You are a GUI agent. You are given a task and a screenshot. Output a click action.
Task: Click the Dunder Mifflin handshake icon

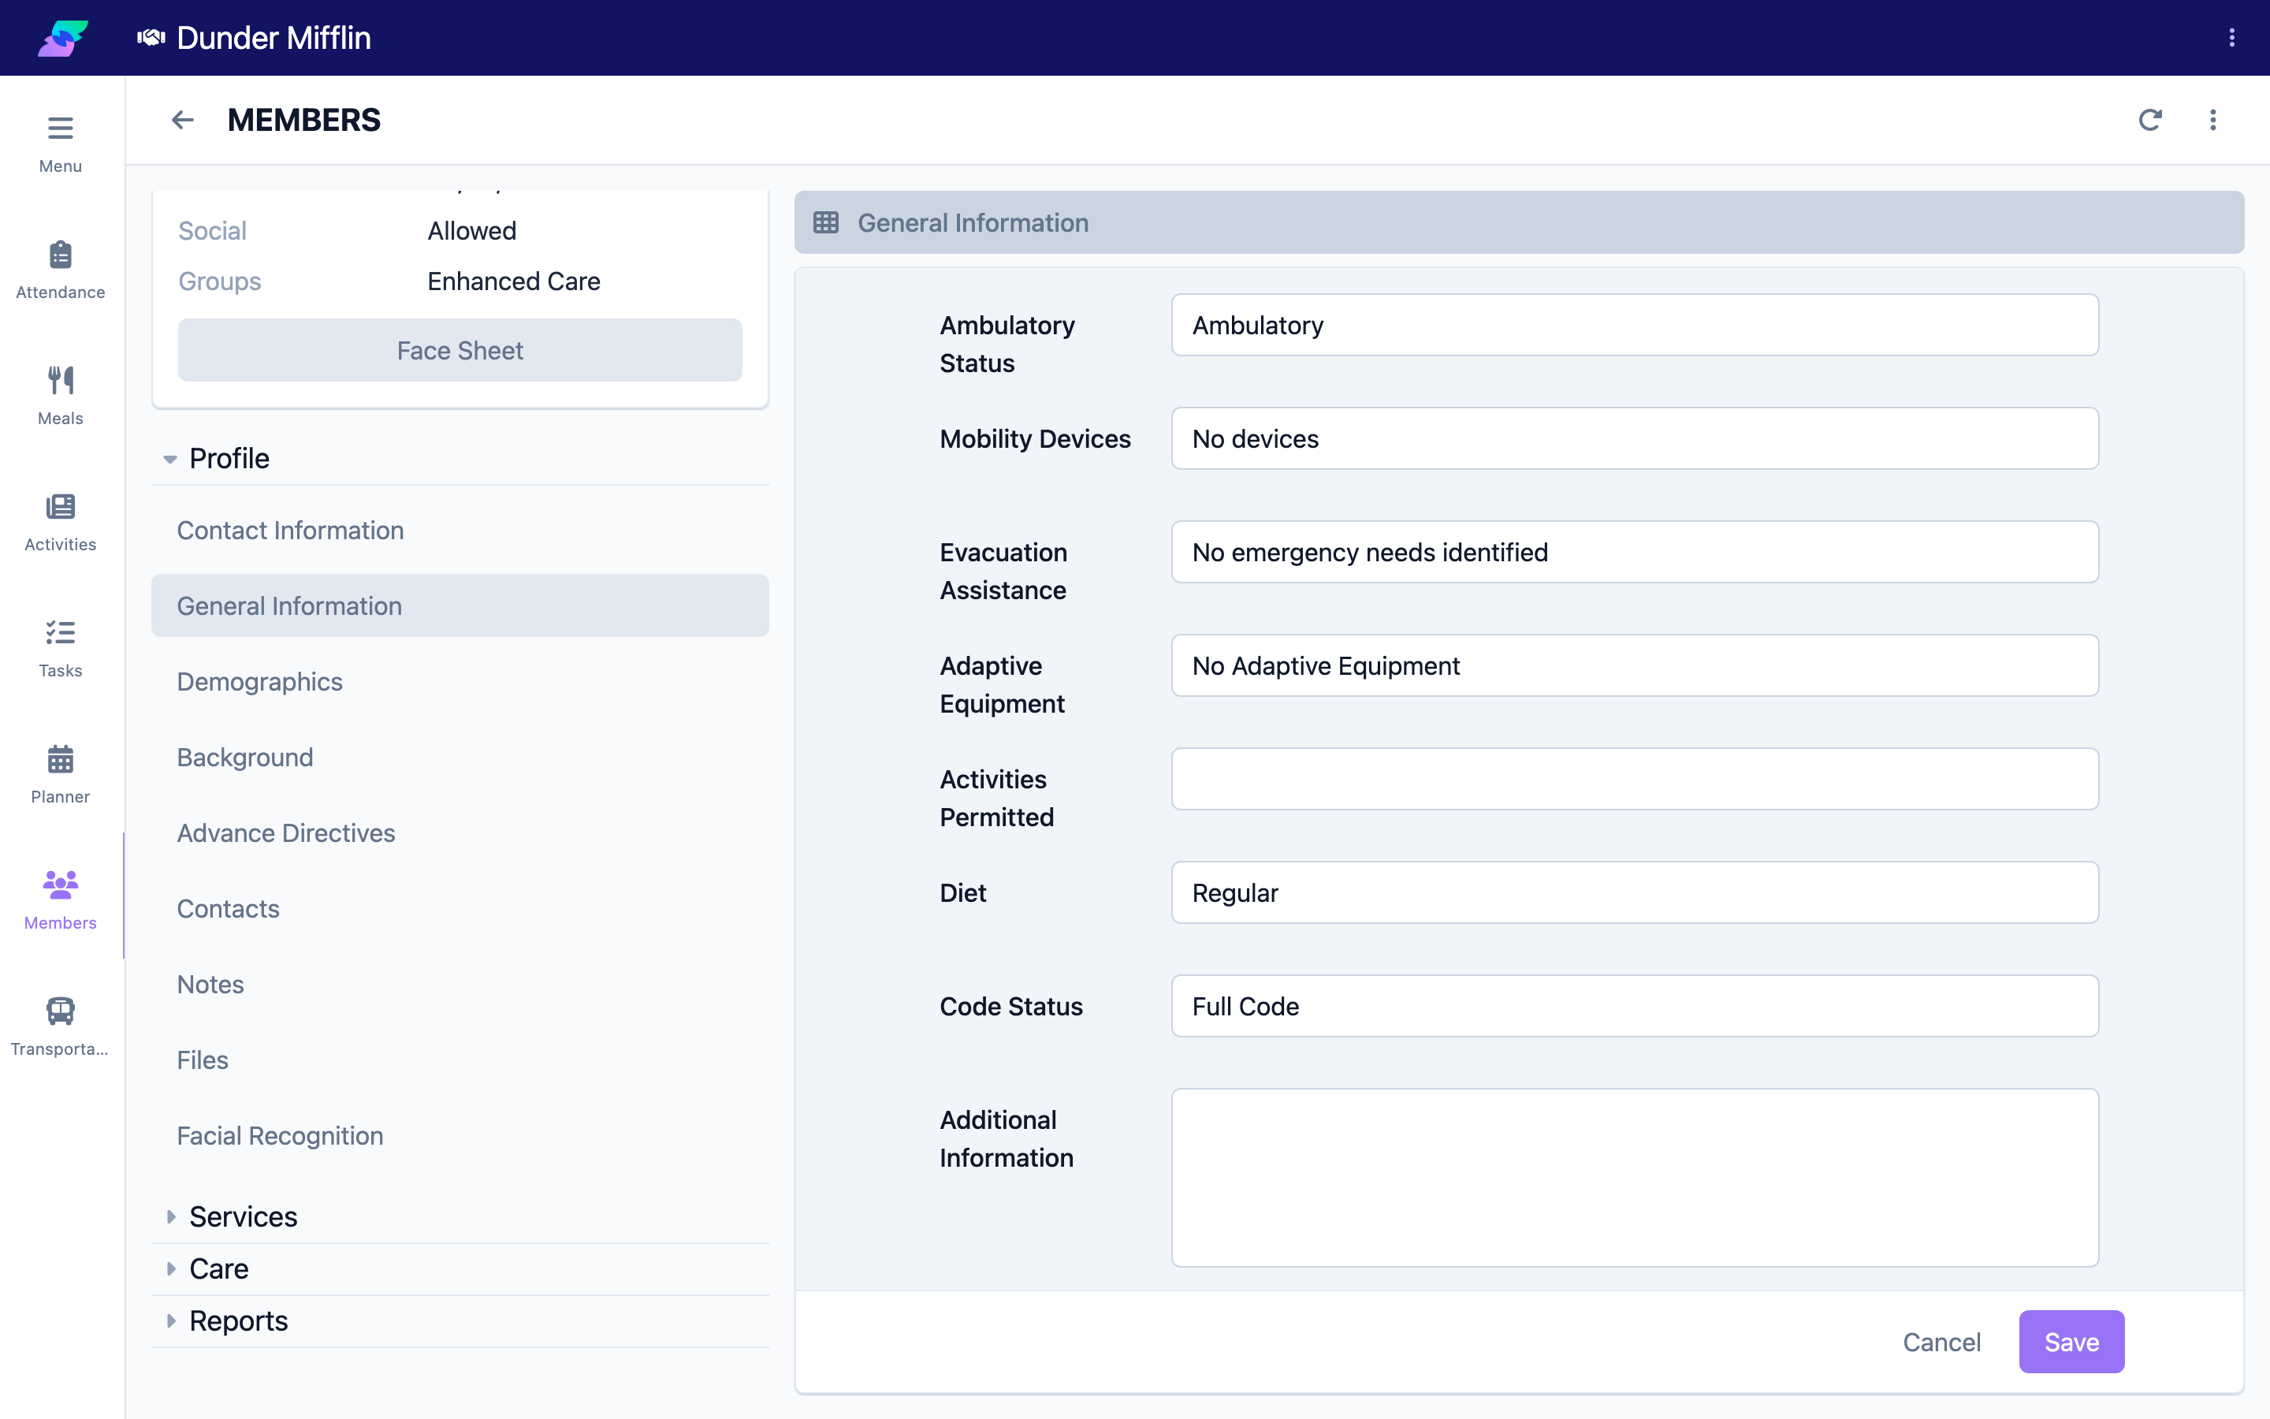[151, 38]
